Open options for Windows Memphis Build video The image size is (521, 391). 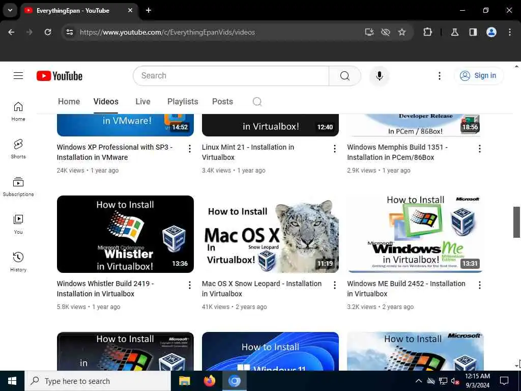[479, 149]
